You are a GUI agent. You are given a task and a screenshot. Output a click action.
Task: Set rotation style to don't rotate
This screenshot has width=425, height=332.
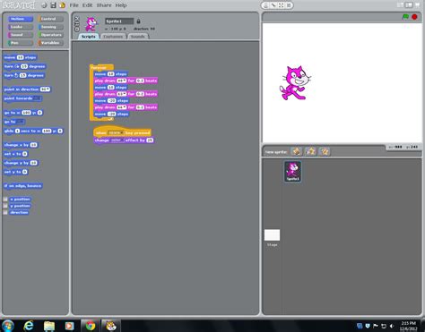tap(76, 29)
